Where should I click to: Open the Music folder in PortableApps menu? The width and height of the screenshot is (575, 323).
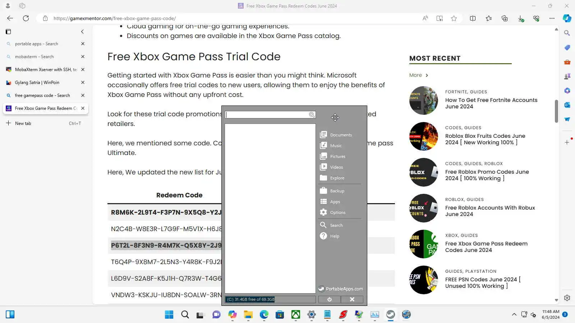(331, 145)
